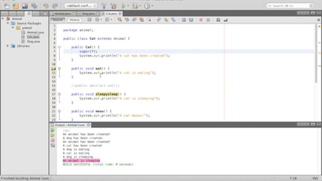Click the BUILD SUCCESSFUL output line
The image size is (322, 181).
tap(98, 164)
